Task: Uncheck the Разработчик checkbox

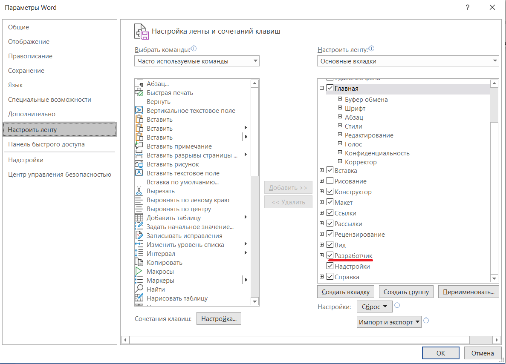Action: pyautogui.click(x=330, y=255)
